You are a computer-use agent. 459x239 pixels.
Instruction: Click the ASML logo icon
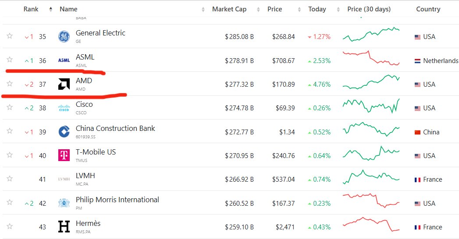64,60
